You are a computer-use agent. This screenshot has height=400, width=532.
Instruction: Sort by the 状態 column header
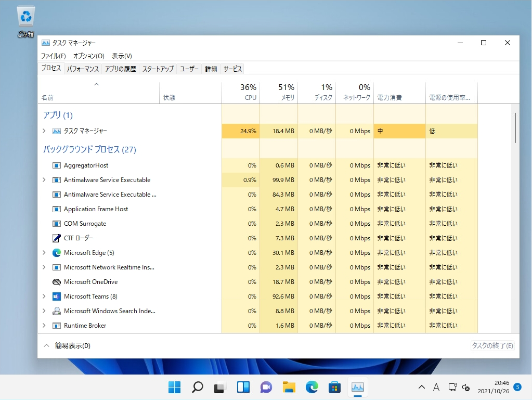tap(191, 93)
